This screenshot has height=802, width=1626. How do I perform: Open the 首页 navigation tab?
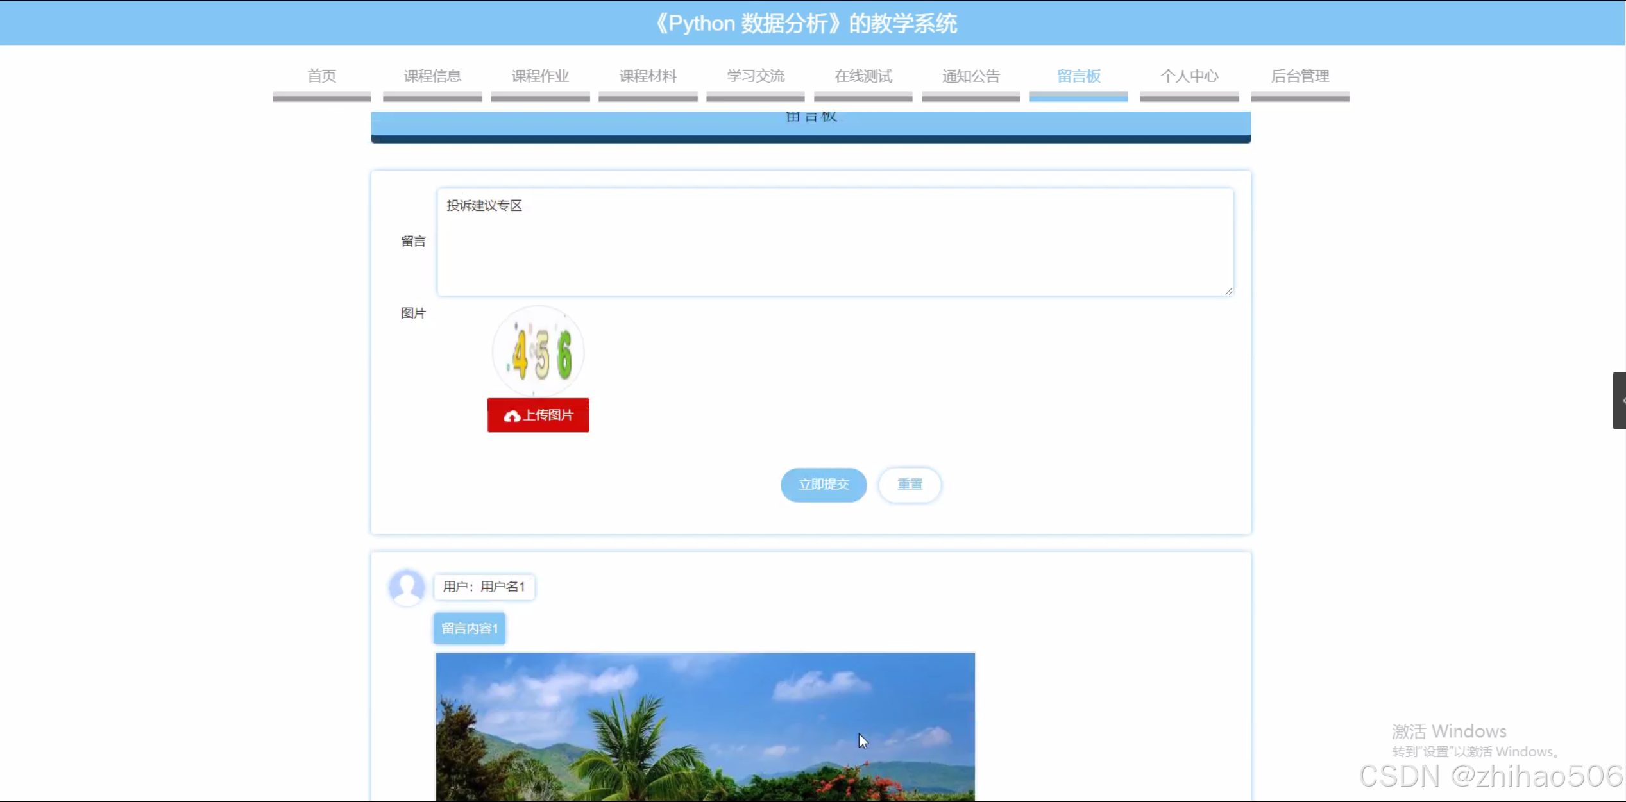click(x=321, y=76)
